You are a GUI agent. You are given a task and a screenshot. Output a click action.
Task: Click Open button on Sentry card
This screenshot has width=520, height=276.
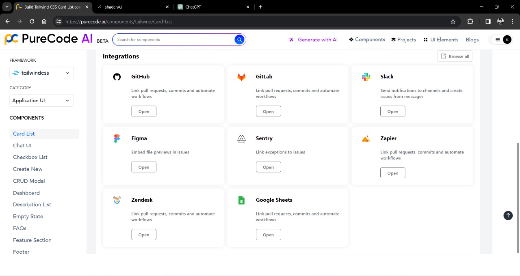click(x=268, y=167)
